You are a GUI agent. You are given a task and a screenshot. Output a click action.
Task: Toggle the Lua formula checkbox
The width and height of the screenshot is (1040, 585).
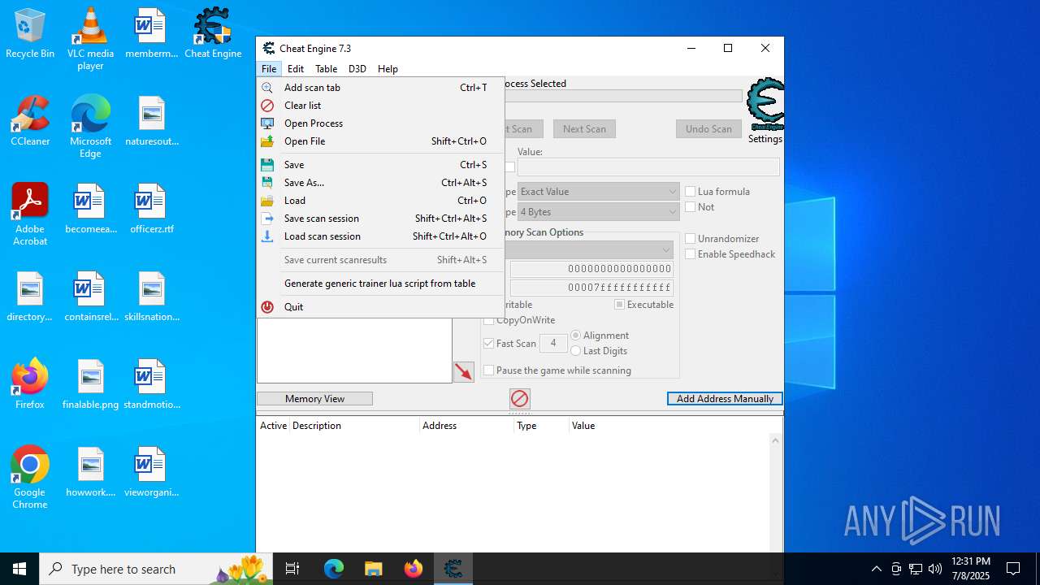pos(691,192)
